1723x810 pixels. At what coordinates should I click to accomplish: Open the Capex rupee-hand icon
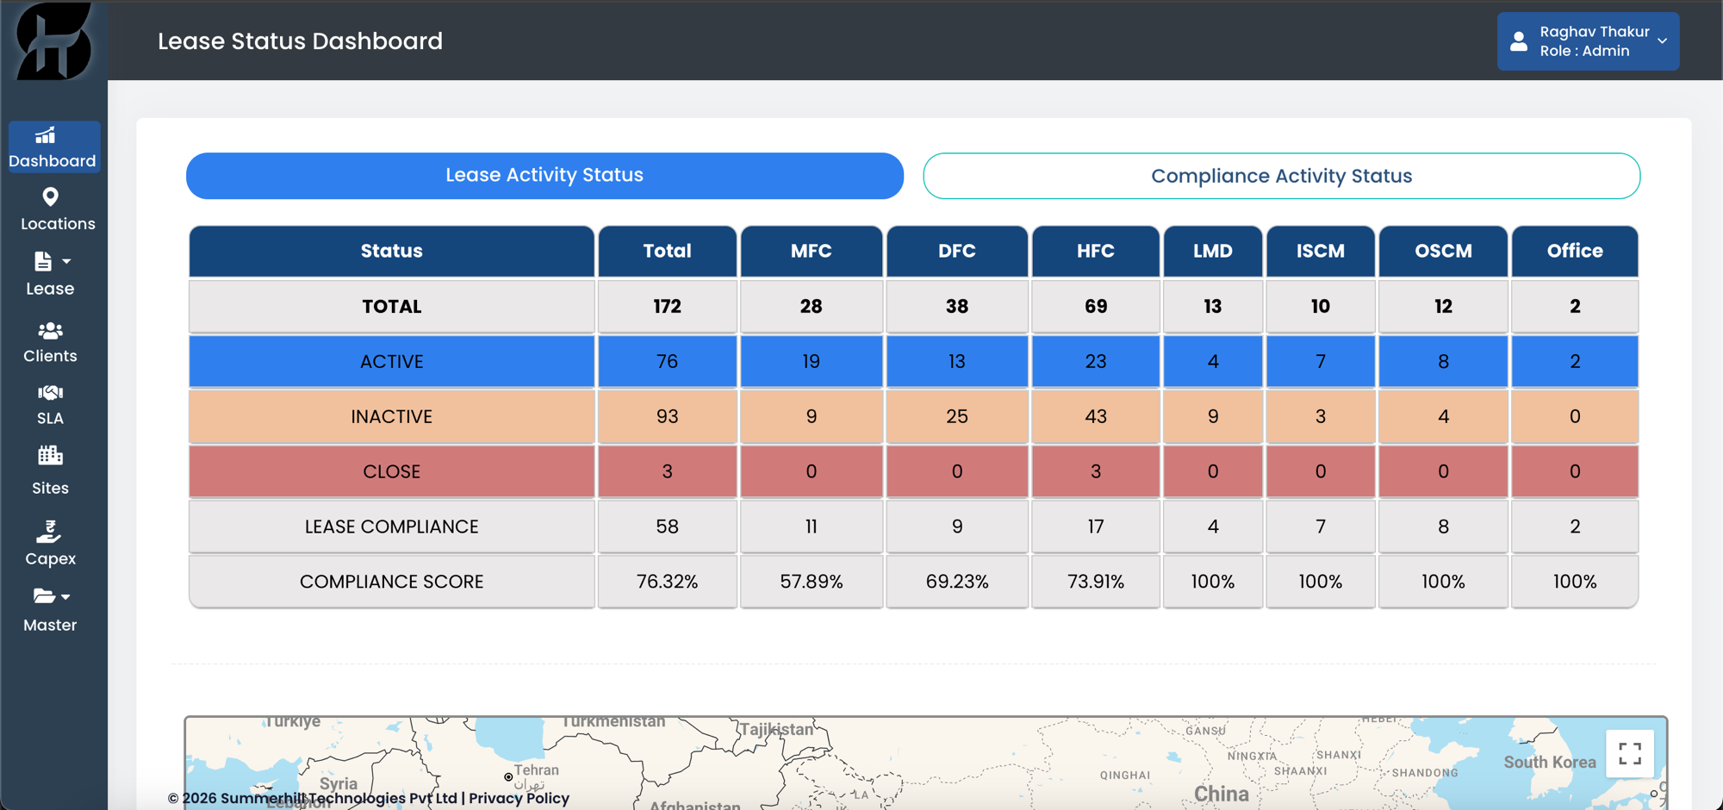pyautogui.click(x=49, y=532)
